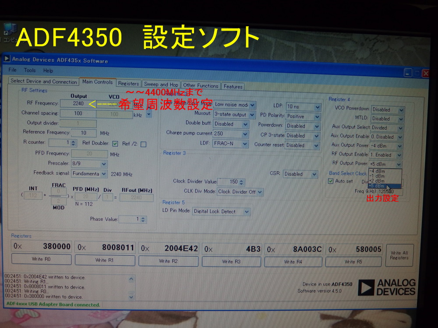This screenshot has height=328, width=438.
Task: Select +5 dBm in power list
Action: tap(385, 186)
